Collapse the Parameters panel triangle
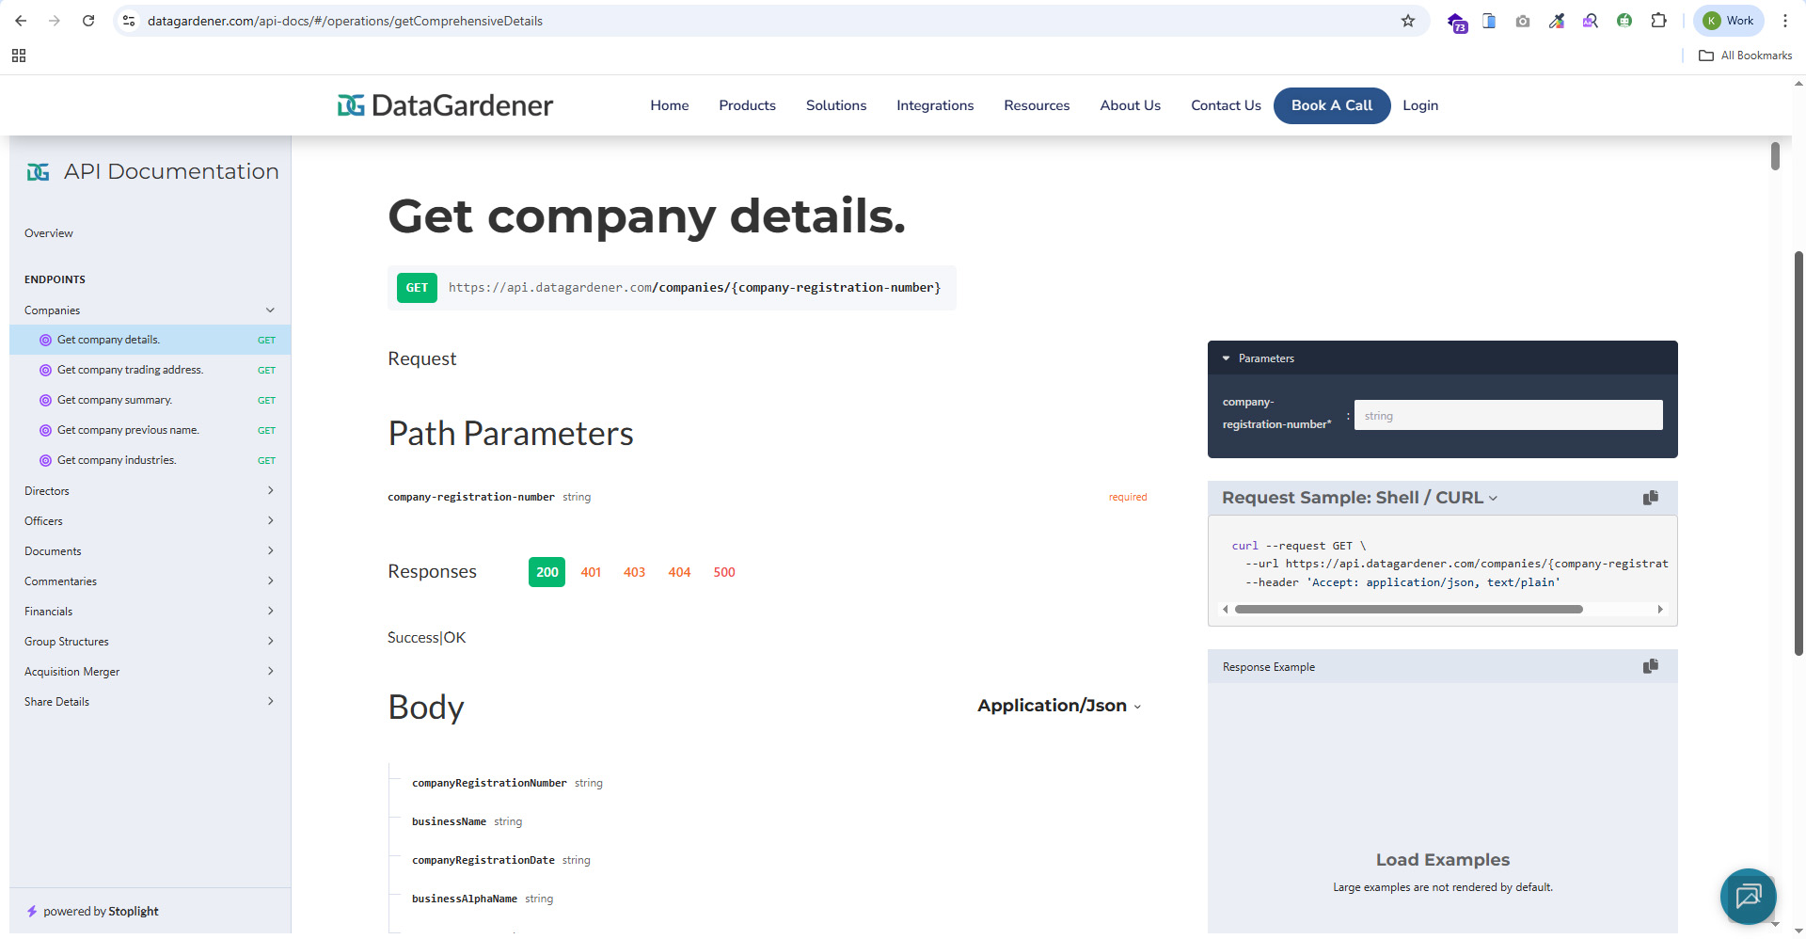This screenshot has height=939, width=1806. tap(1226, 358)
